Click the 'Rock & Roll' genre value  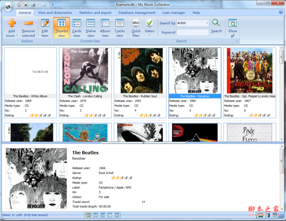pyautogui.click(x=106, y=173)
